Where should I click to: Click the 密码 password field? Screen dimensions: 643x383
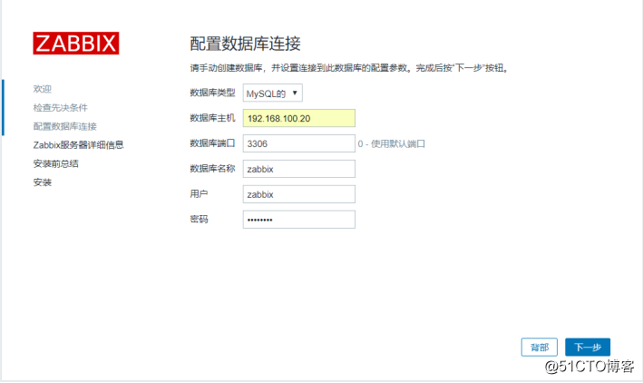click(299, 220)
